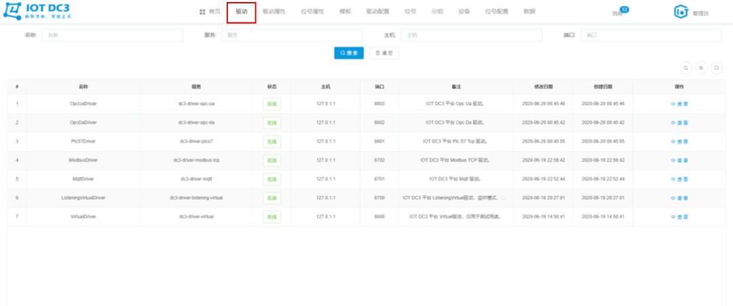This screenshot has height=306, width=733.
Task: Click 在线 status tag of PlcS7Driver
Action: pyautogui.click(x=272, y=141)
